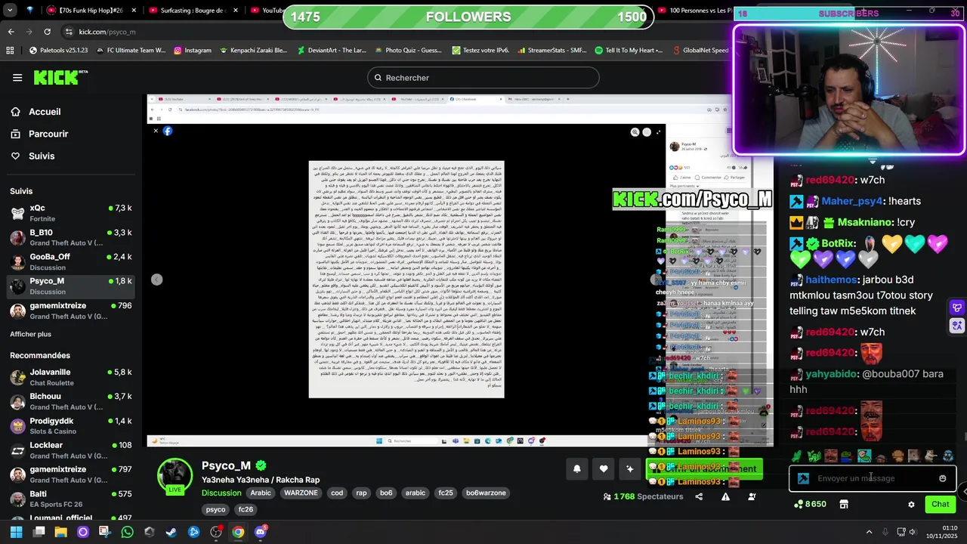Click the heart follow button

(x=604, y=469)
